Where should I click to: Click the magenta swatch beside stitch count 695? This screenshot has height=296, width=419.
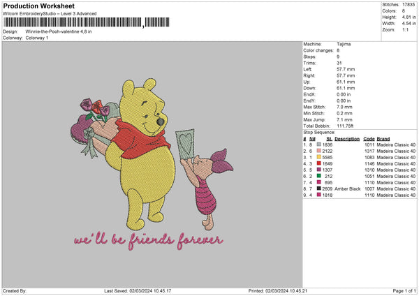point(319,182)
